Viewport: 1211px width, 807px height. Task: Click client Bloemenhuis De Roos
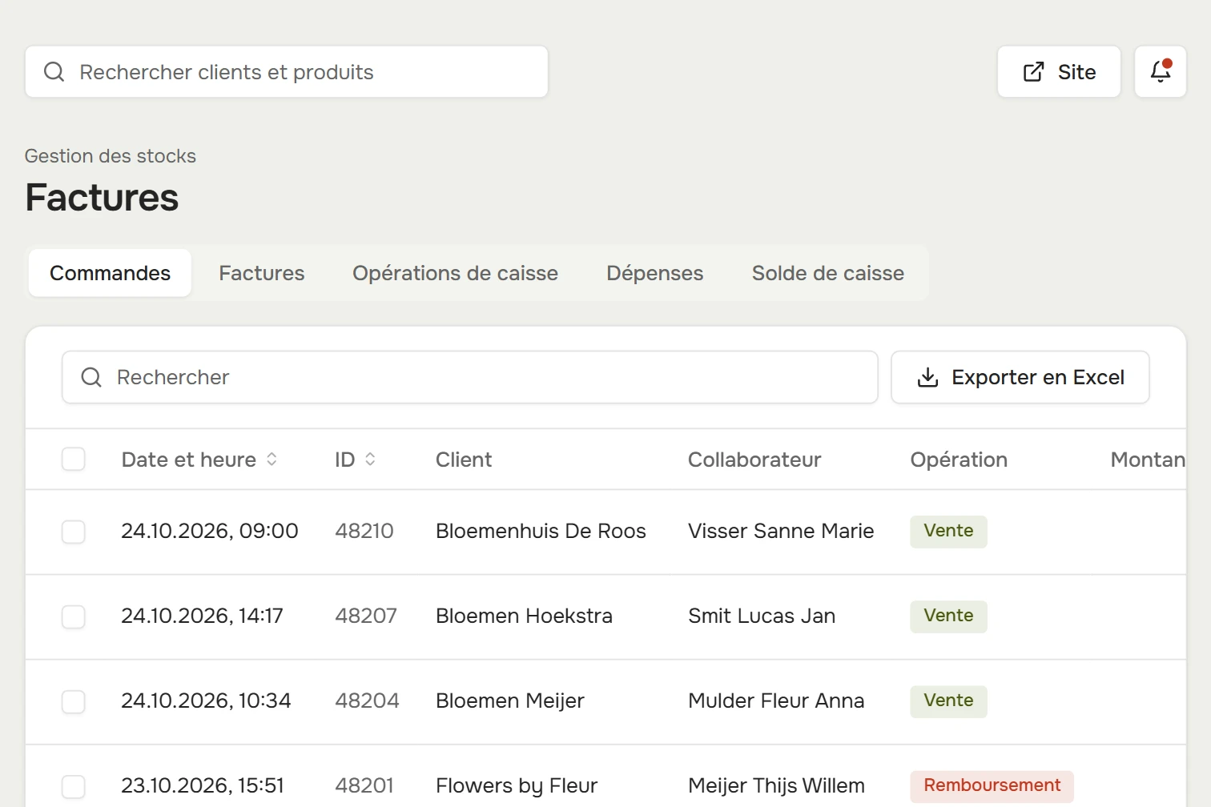click(x=541, y=531)
